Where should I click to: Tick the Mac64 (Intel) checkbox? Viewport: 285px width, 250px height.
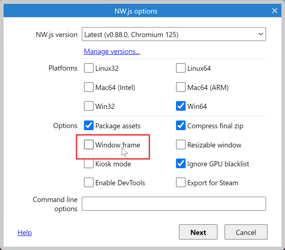click(89, 87)
